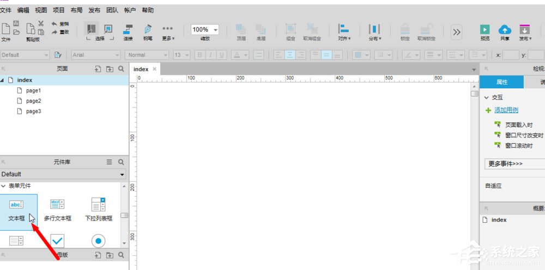Click the bring to top icon (顶层)
This screenshot has height=270, width=545.
pos(241,29)
